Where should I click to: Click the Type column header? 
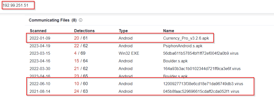point(123,31)
